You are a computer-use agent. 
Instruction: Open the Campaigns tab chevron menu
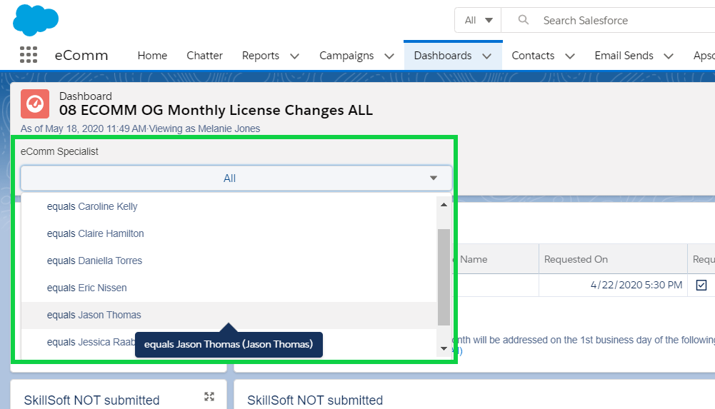pos(389,56)
